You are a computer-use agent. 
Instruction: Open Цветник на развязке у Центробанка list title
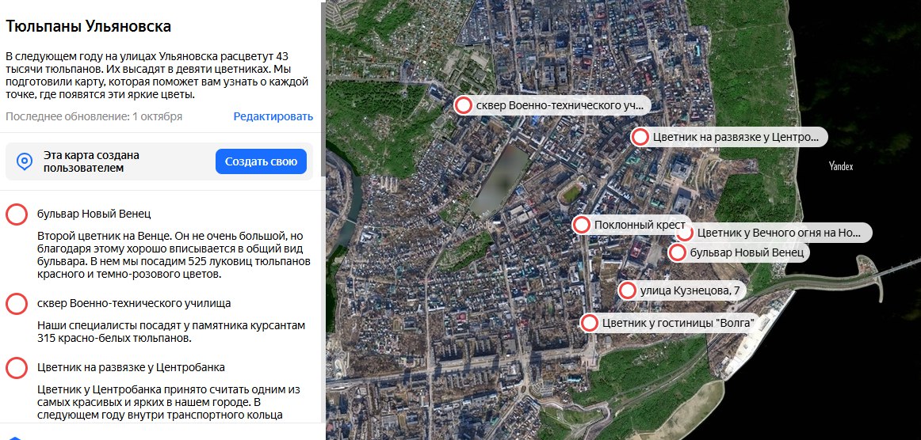(131, 367)
